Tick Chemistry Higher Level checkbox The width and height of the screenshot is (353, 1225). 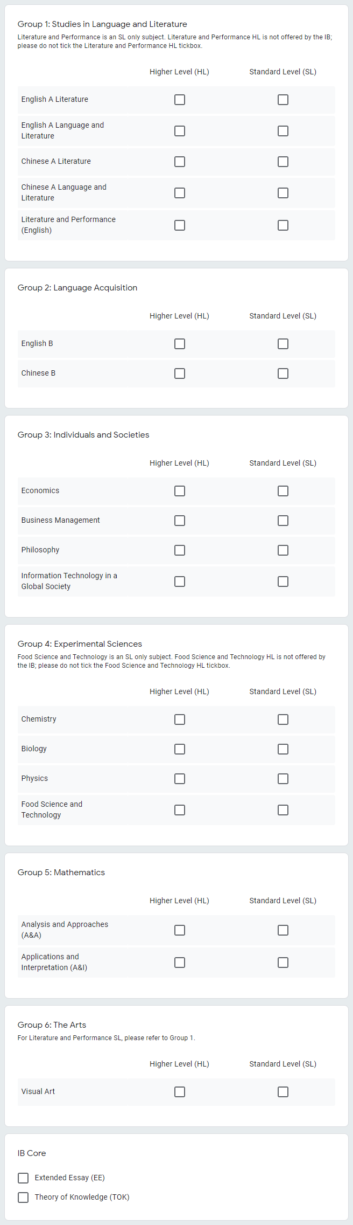180,719
